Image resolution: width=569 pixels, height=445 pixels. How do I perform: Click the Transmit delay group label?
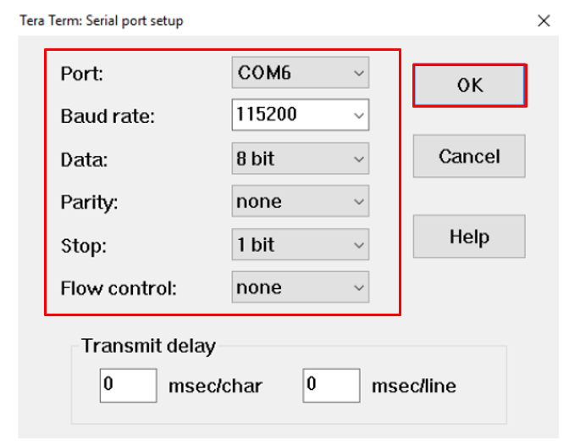(x=148, y=346)
